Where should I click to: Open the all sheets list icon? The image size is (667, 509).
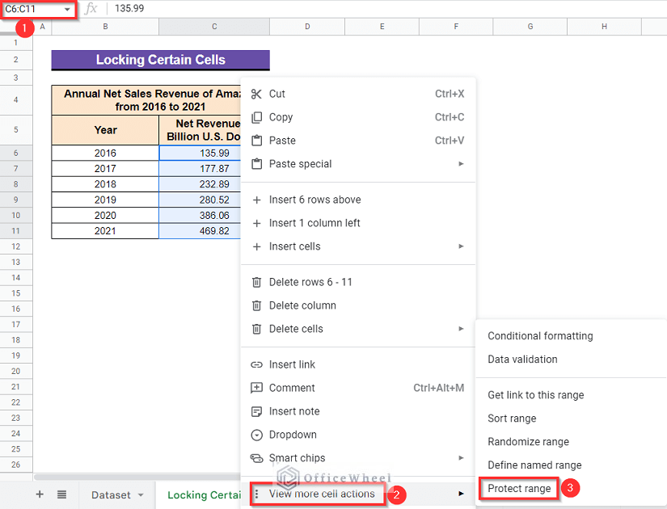(65, 494)
